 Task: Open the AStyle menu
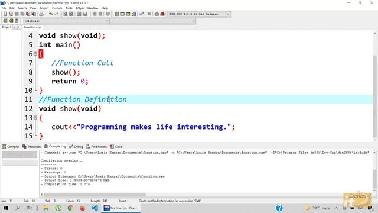coord(80,8)
